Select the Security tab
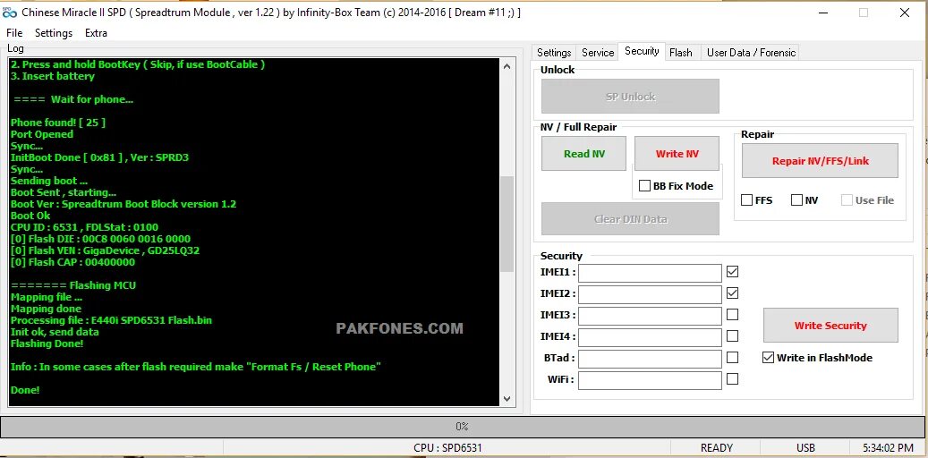The height and width of the screenshot is (458, 928). pyautogui.click(x=642, y=52)
